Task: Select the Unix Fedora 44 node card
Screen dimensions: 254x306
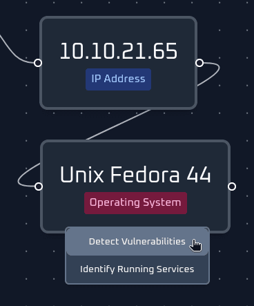Action: click(x=135, y=187)
